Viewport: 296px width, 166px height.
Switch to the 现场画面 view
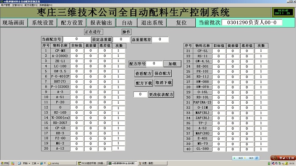tap(14, 23)
